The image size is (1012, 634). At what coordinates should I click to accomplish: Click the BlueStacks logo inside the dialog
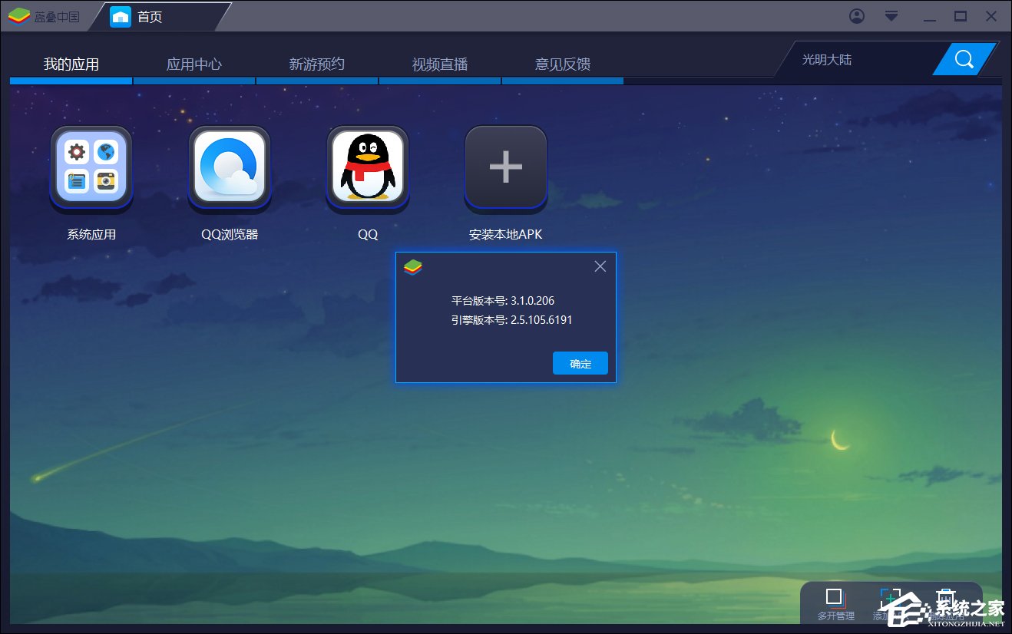413,266
